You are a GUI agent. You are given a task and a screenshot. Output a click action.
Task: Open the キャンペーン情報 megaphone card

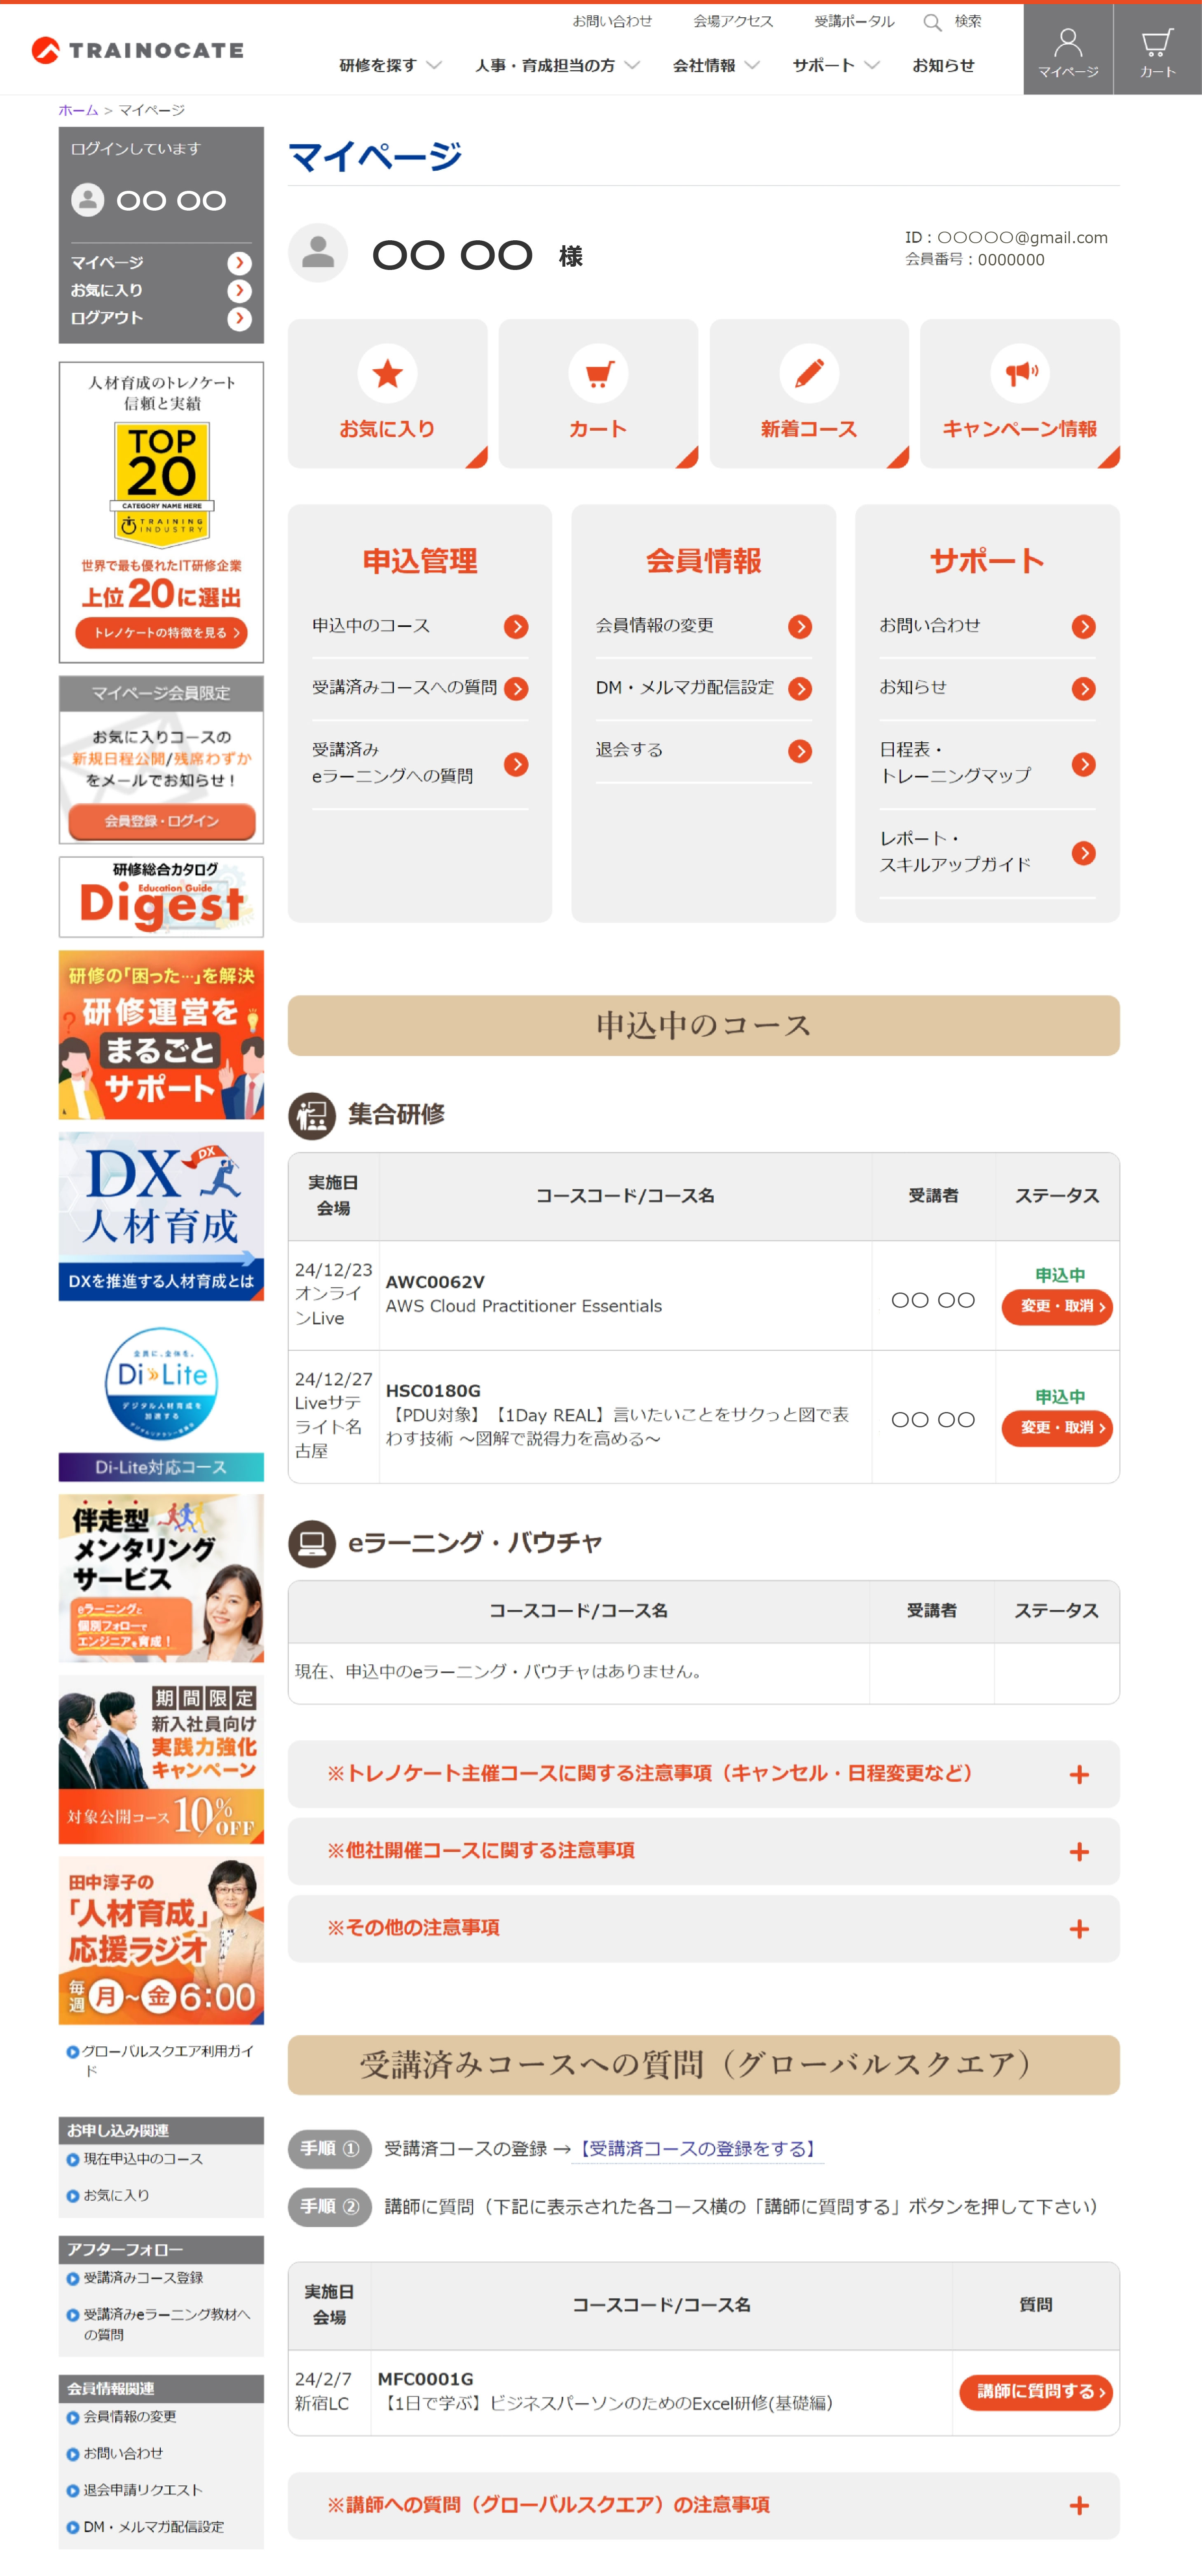1019,393
